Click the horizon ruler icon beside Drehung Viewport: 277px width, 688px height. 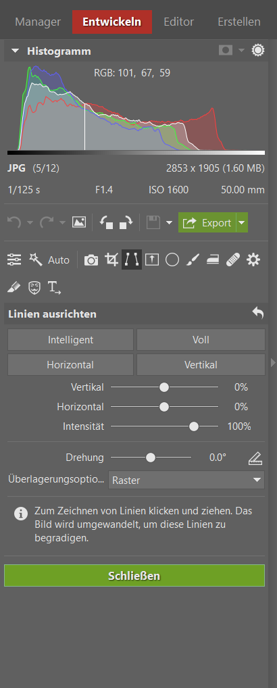[255, 458]
